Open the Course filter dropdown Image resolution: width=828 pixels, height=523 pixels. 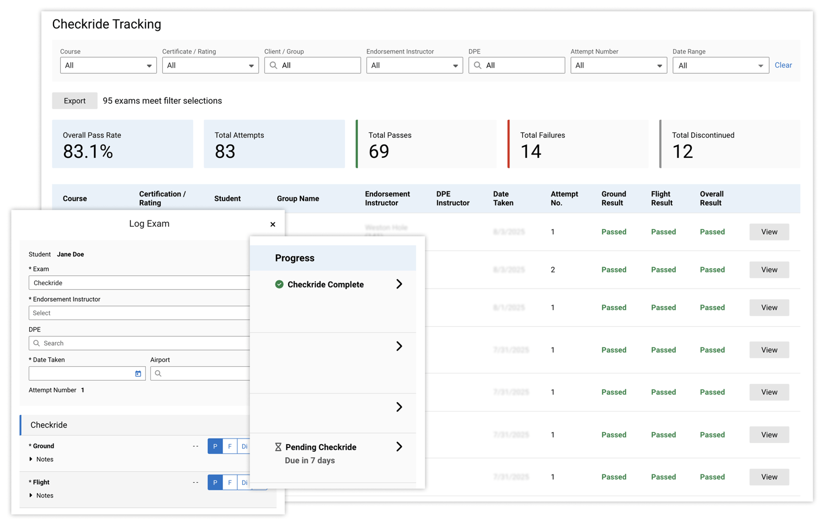click(108, 65)
